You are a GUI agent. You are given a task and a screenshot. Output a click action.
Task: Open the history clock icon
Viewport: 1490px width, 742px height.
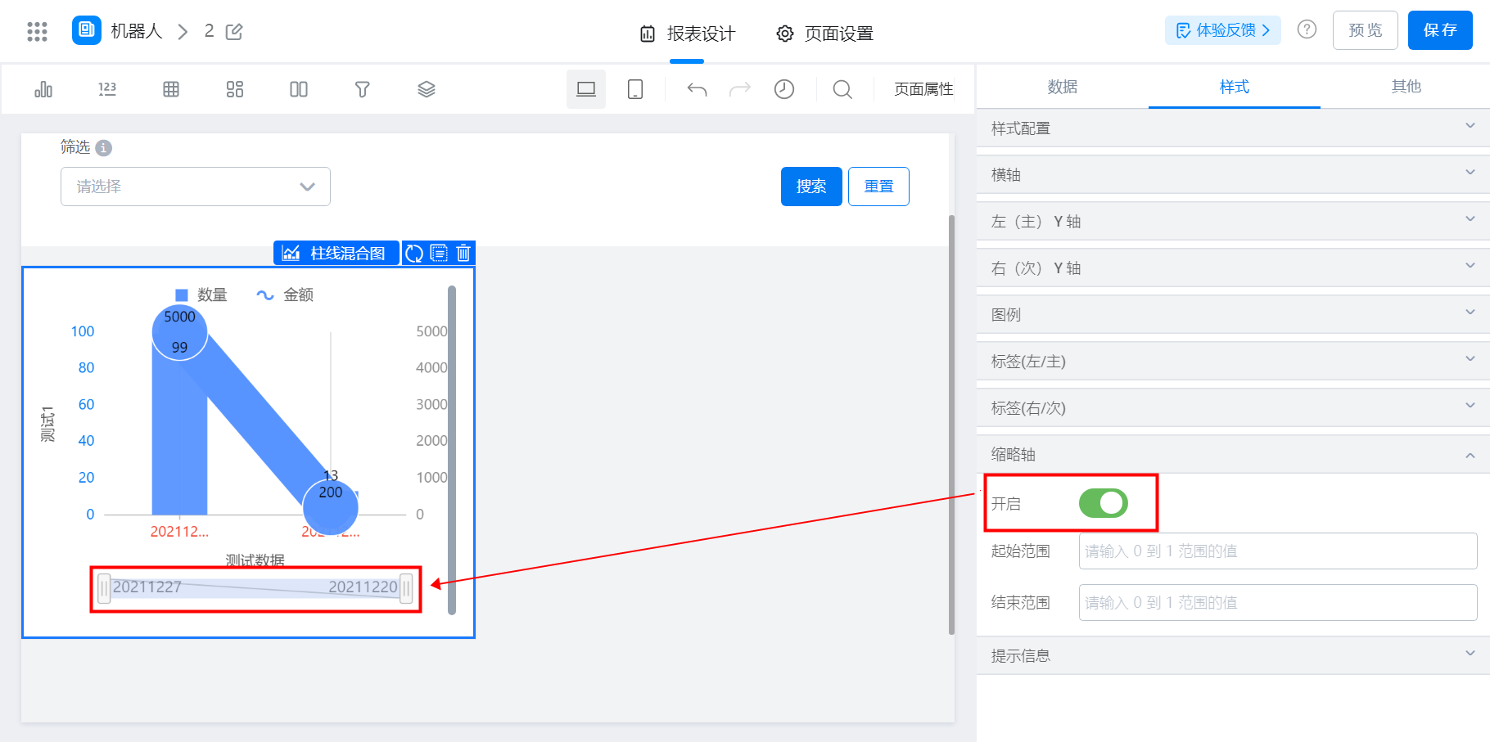(784, 89)
